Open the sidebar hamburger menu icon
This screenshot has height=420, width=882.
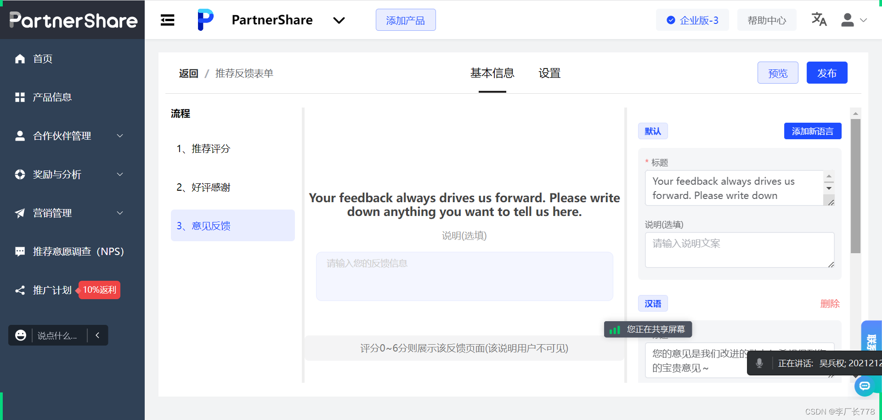167,20
